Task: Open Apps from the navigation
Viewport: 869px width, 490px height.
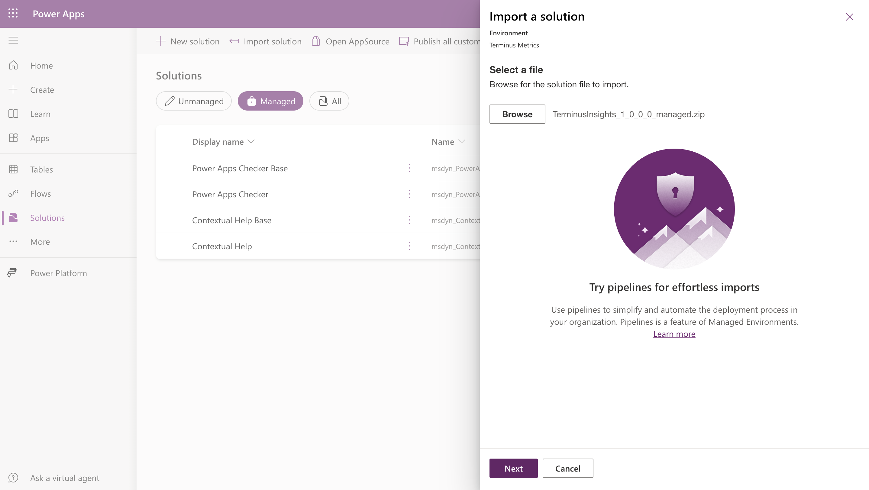Action: (x=40, y=138)
